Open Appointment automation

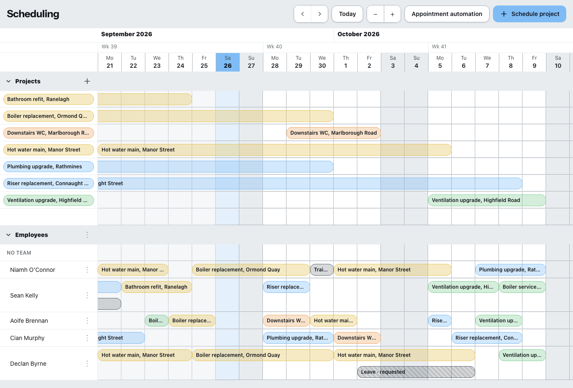447,14
